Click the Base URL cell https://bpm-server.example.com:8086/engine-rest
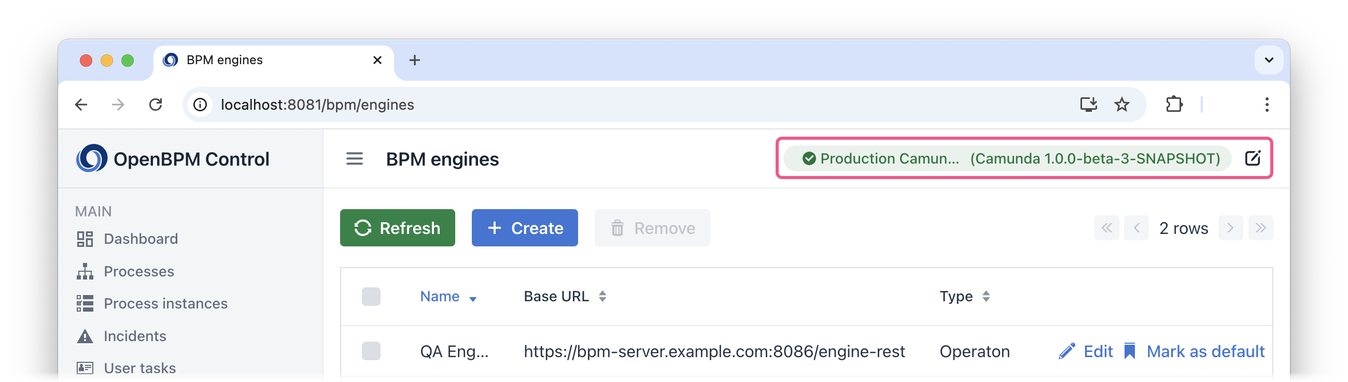1348x382 pixels. (x=714, y=351)
